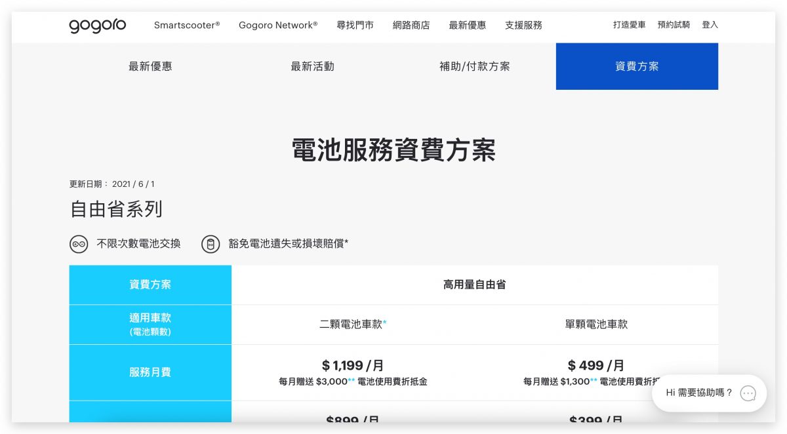Open the 支援服務 menu
Viewport: 787px width, 434px height.
tap(523, 25)
